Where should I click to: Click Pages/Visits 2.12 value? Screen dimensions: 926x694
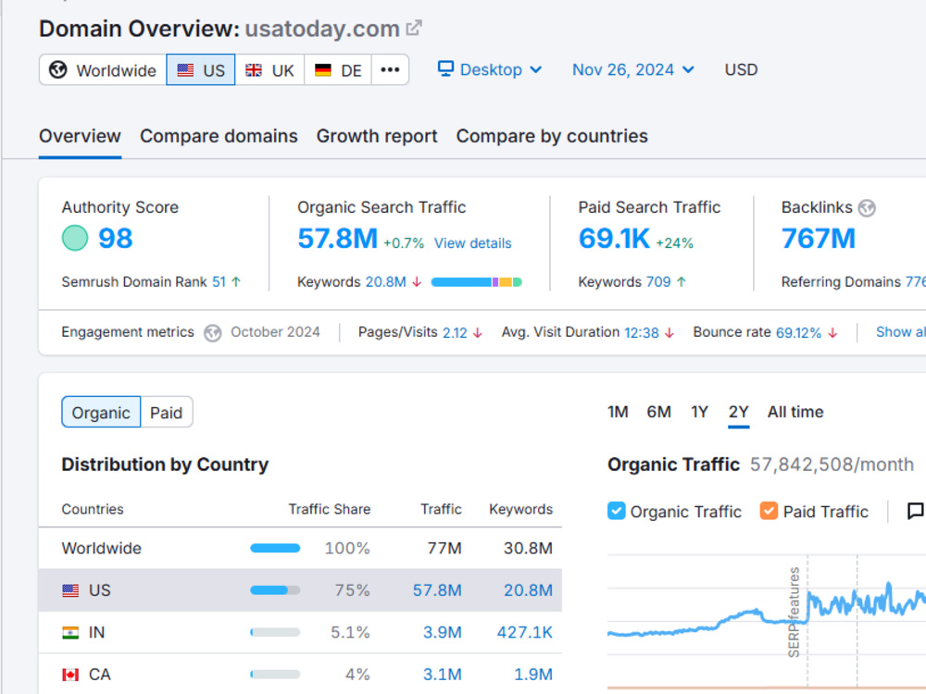click(455, 333)
